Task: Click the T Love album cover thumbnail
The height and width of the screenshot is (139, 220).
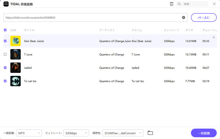Action: [x=16, y=54]
